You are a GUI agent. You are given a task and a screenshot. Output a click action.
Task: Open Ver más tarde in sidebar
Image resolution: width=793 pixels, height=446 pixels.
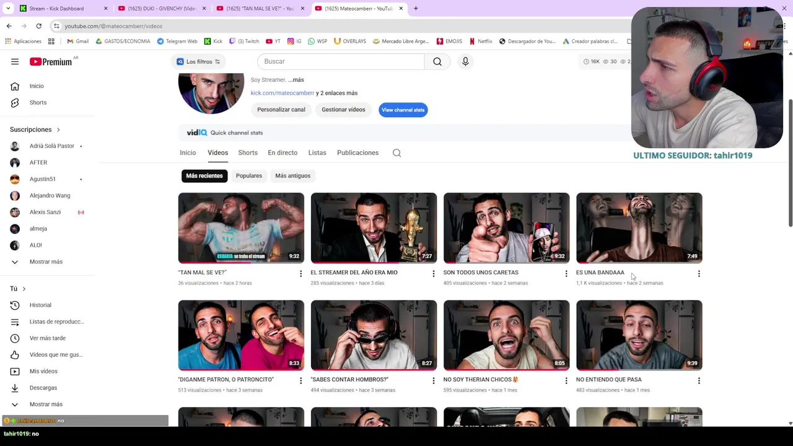point(47,338)
